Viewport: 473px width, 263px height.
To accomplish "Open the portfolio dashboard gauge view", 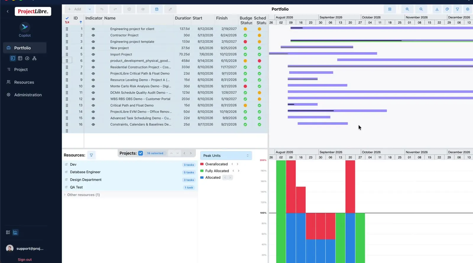I will (27, 58).
